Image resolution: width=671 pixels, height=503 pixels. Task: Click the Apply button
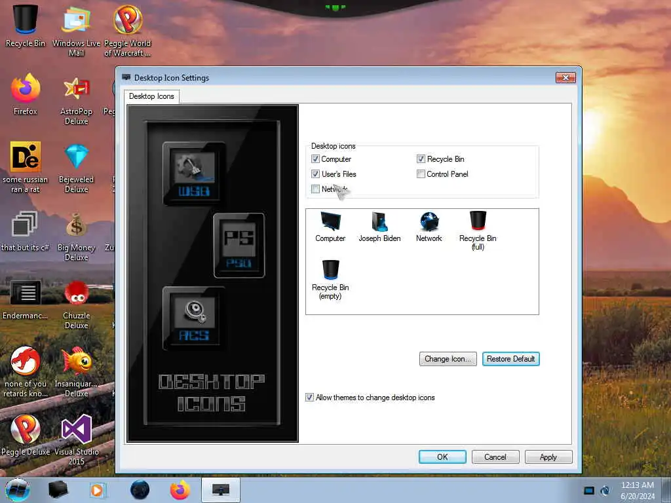(x=548, y=456)
